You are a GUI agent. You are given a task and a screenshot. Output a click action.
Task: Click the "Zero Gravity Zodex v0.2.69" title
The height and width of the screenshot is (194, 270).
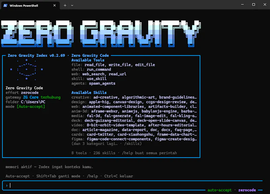pyautogui.click(x=36, y=55)
